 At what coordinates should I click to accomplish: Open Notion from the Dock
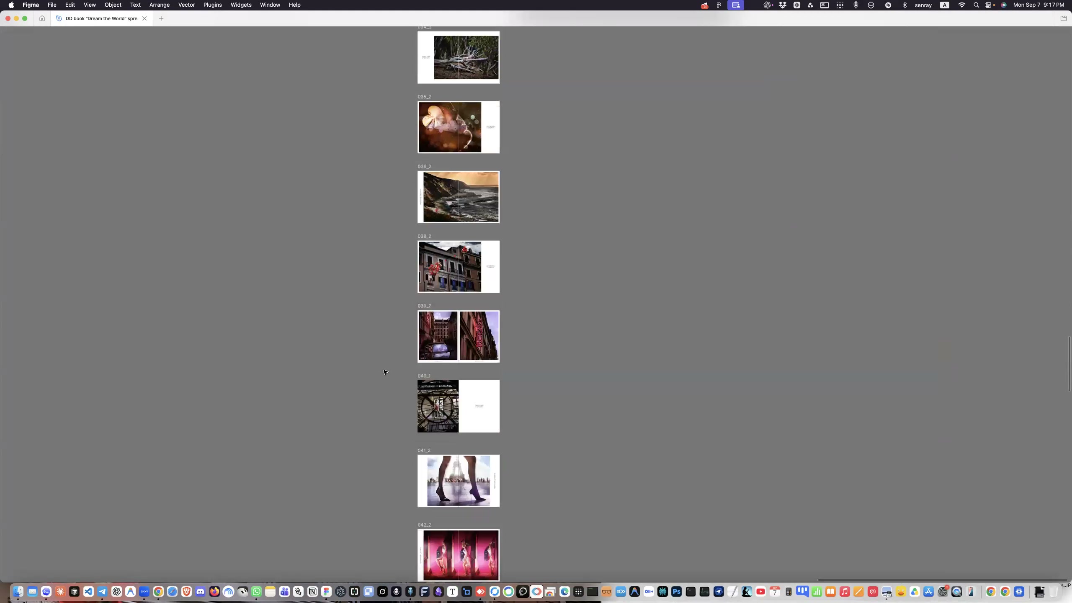coord(312,592)
